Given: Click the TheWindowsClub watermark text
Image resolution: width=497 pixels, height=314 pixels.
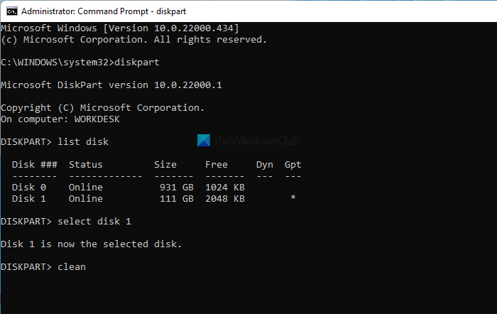Looking at the screenshot, I should click(256, 141).
